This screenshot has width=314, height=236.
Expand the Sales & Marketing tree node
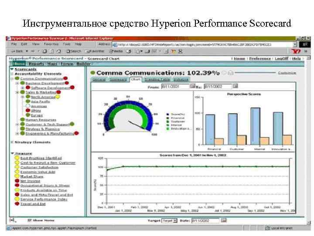click(17, 92)
